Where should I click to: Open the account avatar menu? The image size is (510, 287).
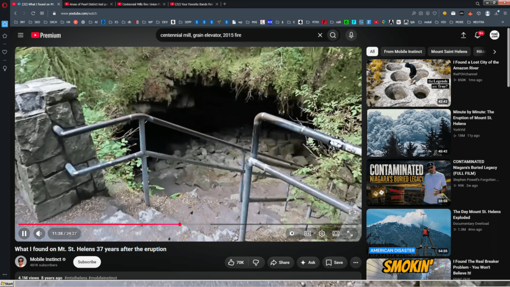tap(495, 35)
